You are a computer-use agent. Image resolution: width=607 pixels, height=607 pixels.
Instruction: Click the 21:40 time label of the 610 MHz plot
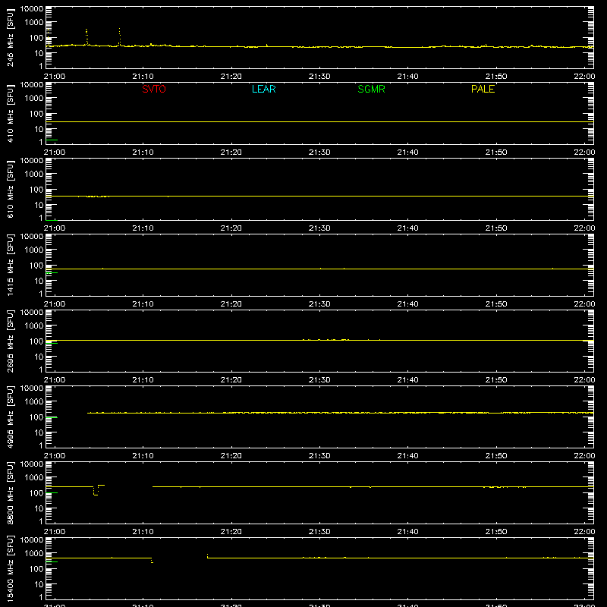[x=407, y=228]
